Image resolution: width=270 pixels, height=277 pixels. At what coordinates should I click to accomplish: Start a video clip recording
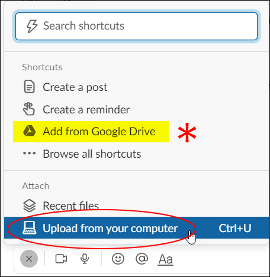tap(61, 259)
